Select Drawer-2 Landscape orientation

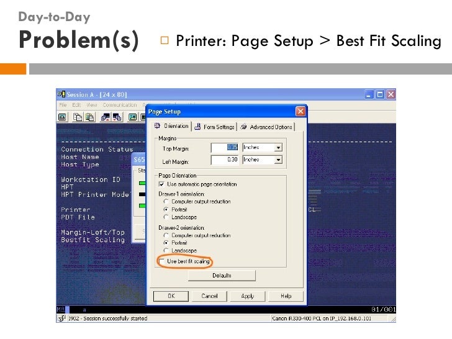[x=166, y=250]
